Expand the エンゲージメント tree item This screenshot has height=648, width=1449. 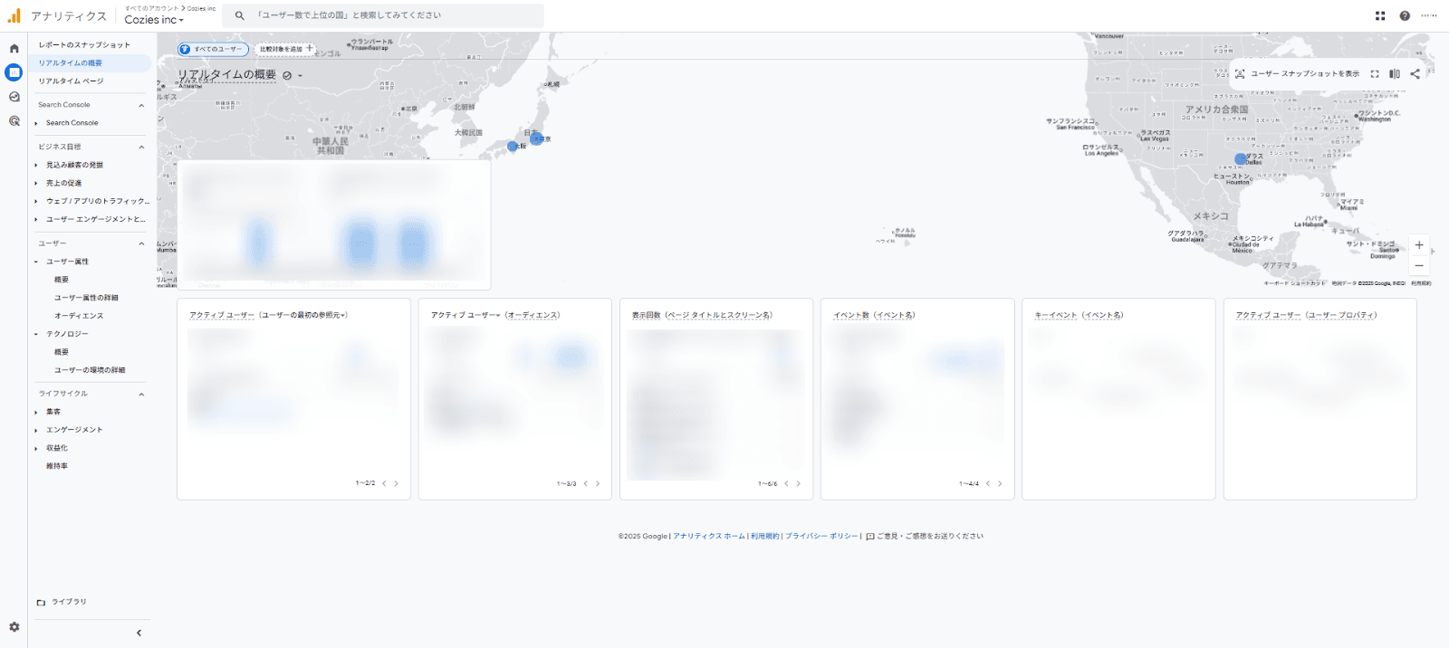pos(36,430)
